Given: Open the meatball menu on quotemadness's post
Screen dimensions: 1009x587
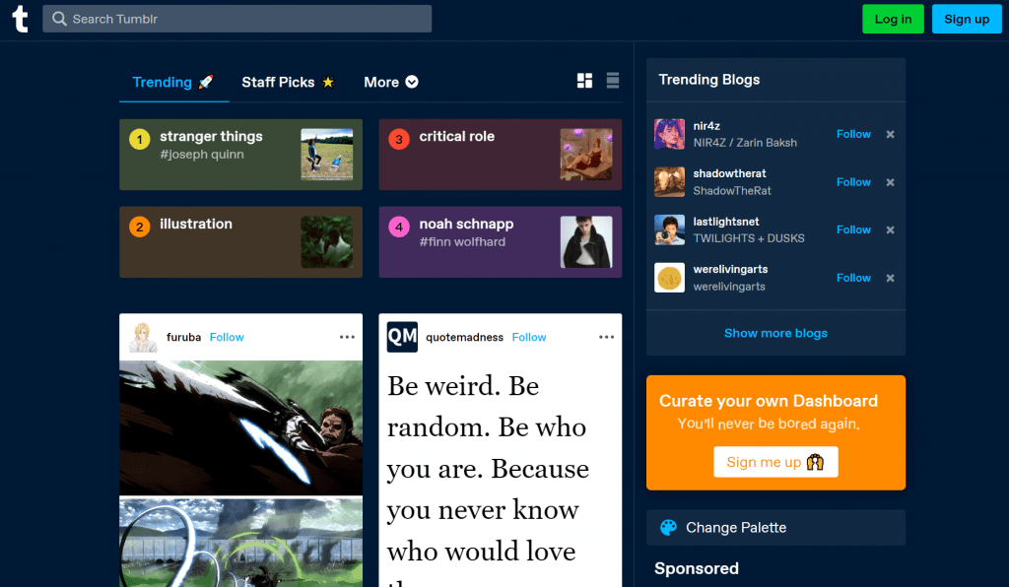Looking at the screenshot, I should tap(606, 337).
